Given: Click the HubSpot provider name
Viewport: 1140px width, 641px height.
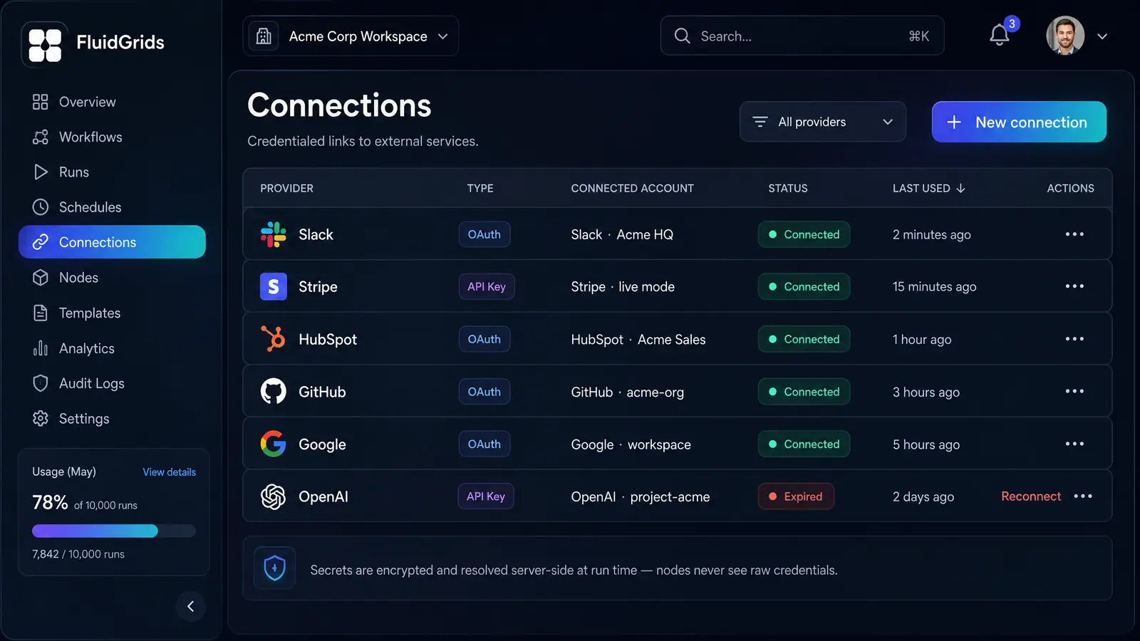Looking at the screenshot, I should tap(328, 339).
